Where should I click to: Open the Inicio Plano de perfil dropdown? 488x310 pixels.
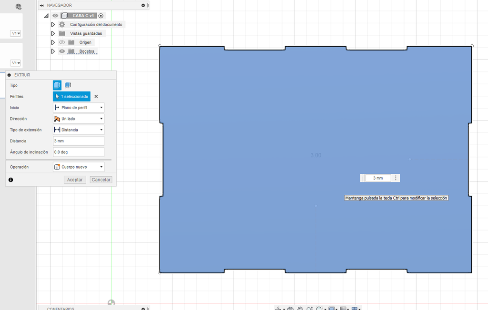coord(79,108)
